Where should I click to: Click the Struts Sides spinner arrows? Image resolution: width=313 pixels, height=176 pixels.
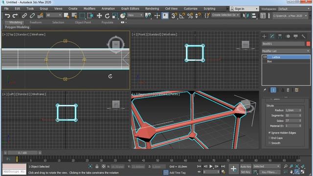coord(300,121)
